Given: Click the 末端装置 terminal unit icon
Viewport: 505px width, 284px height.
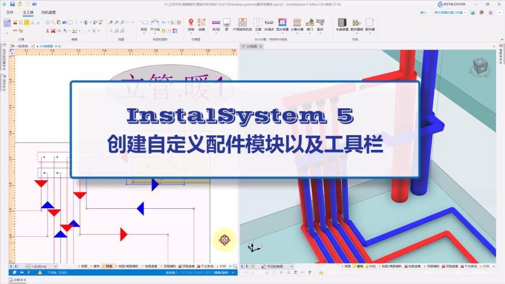Looking at the screenshot, I should 341,23.
